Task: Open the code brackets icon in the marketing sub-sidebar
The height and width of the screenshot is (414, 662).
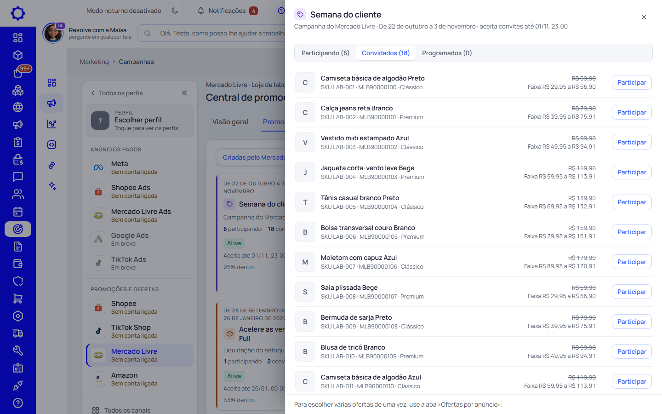Action: click(x=51, y=144)
